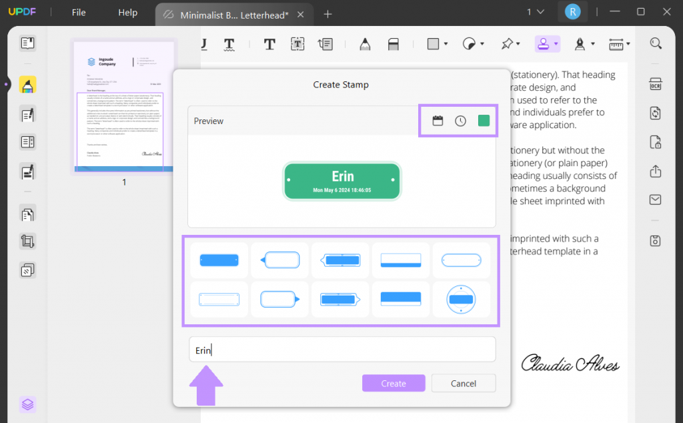Viewport: 683px width, 423px height.
Task: Select the Underline tool
Action: [x=203, y=43]
